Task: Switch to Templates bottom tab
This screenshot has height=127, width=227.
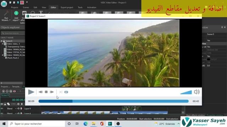Action: pos(16,87)
